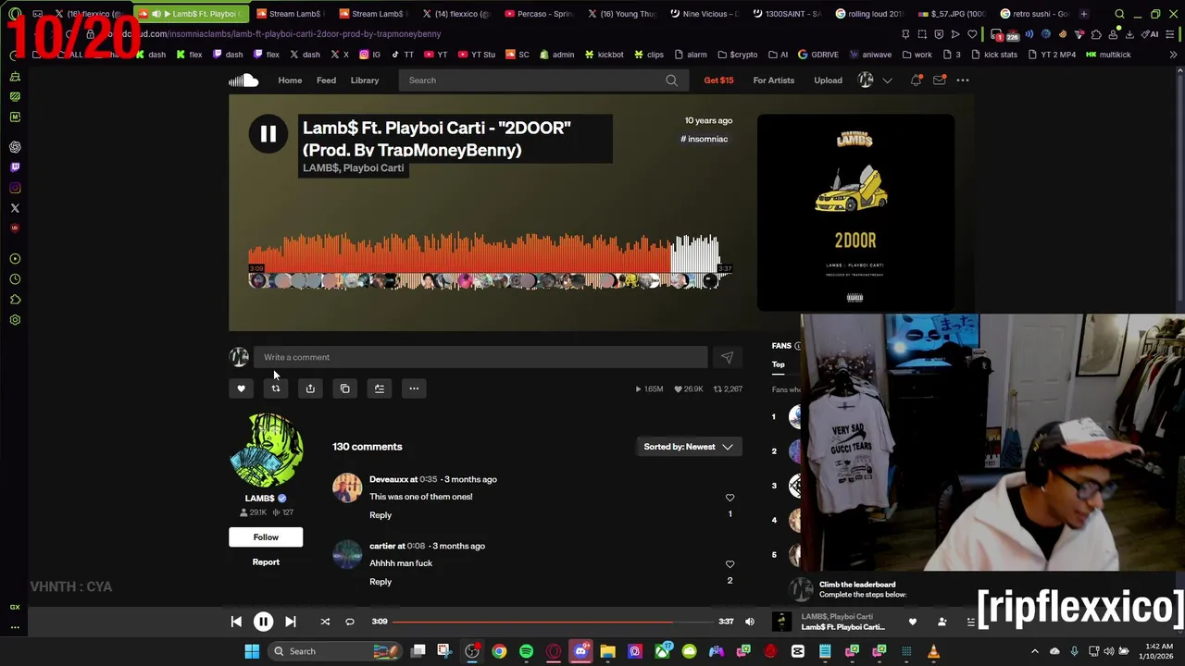Open the SoundCloud logo home link

(243, 80)
